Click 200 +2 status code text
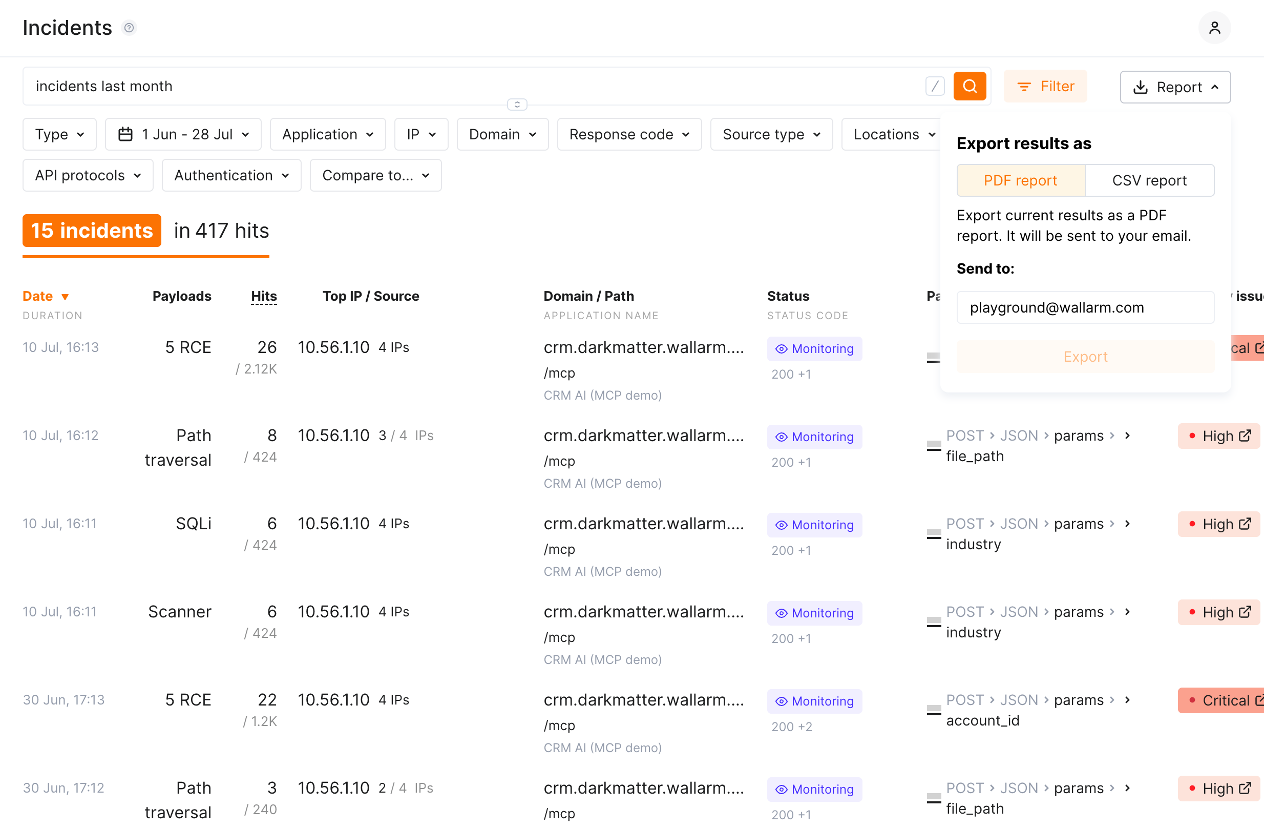Screen dimensions: 1264x829 (x=791, y=727)
